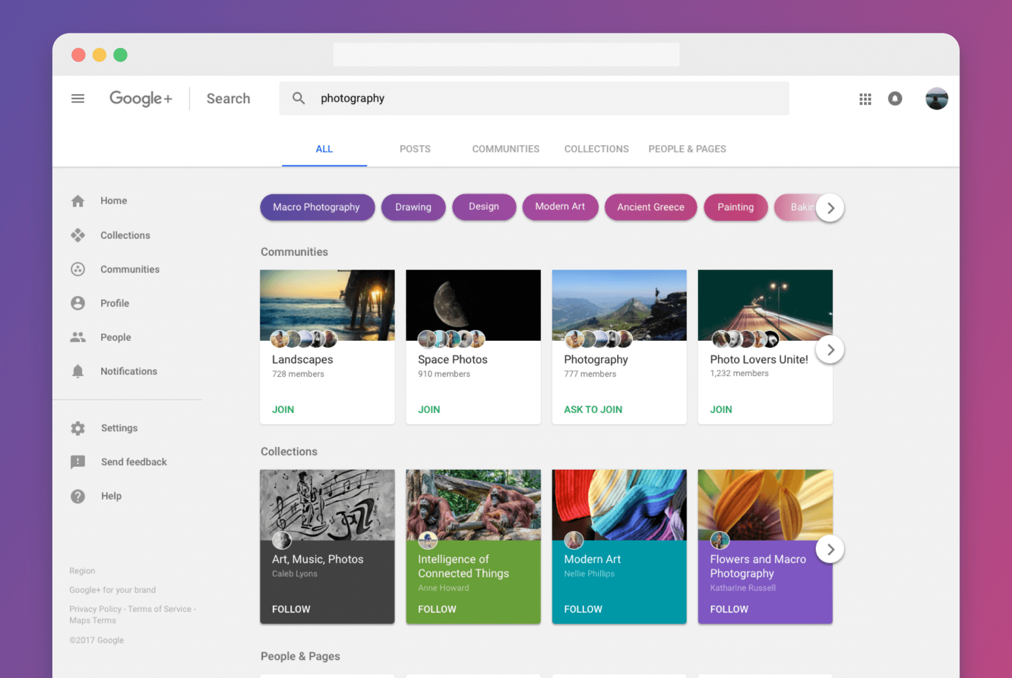Viewport: 1012px width, 678px height.
Task: Click the Google apps grid icon
Action: pyautogui.click(x=865, y=99)
